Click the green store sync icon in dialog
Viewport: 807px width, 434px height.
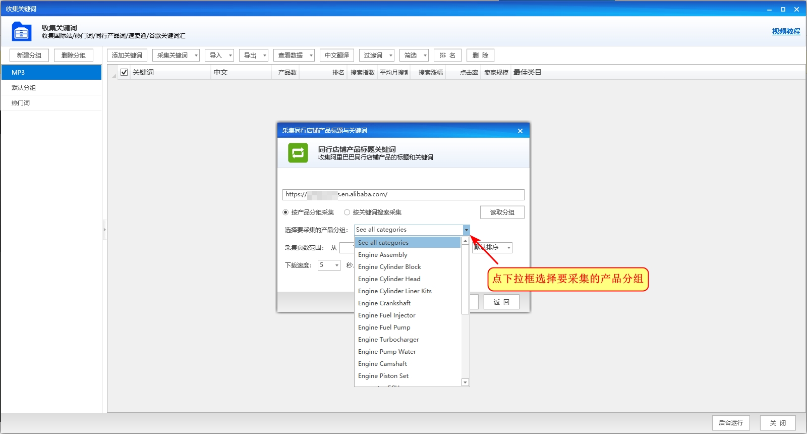tap(298, 153)
